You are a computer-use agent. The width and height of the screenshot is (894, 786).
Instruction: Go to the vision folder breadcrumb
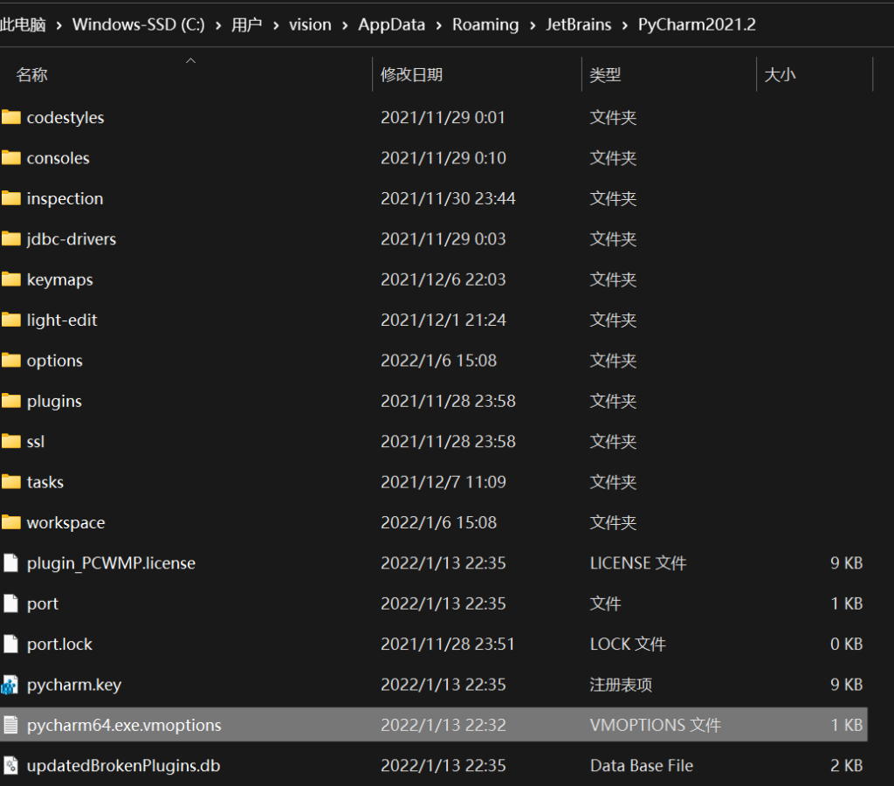310,24
